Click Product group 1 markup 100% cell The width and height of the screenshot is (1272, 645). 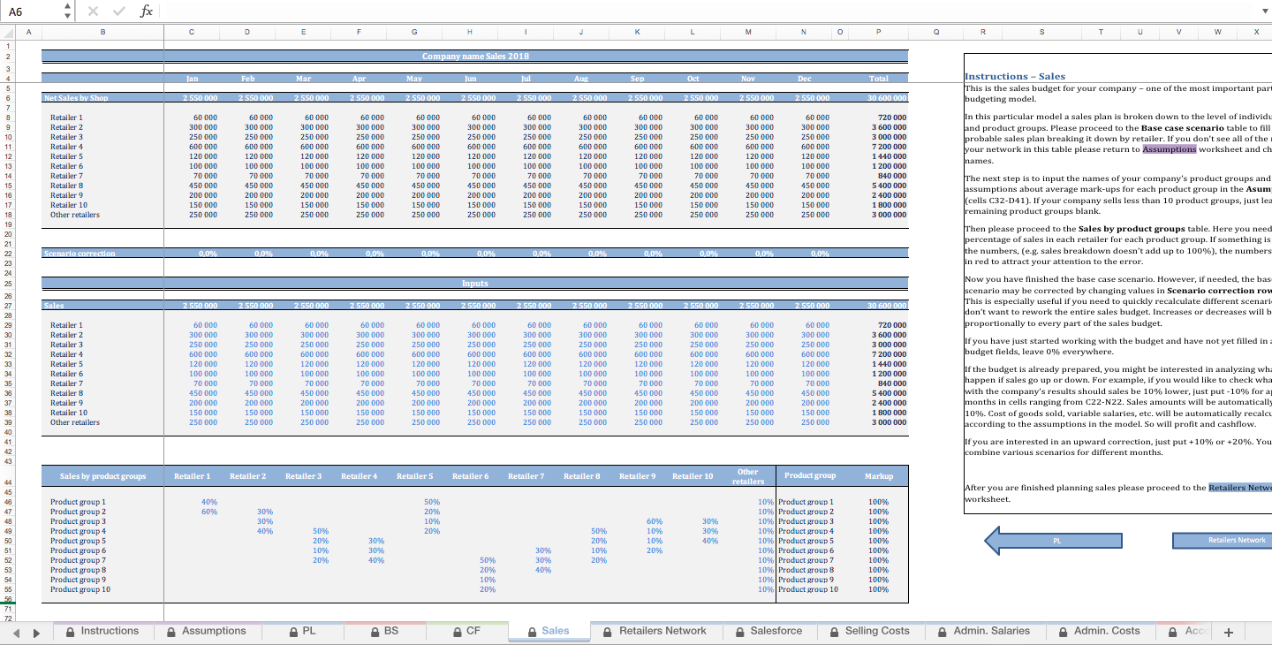[x=879, y=503]
